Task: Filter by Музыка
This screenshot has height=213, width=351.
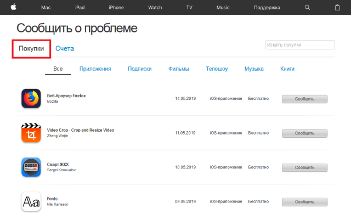Action: click(x=254, y=69)
